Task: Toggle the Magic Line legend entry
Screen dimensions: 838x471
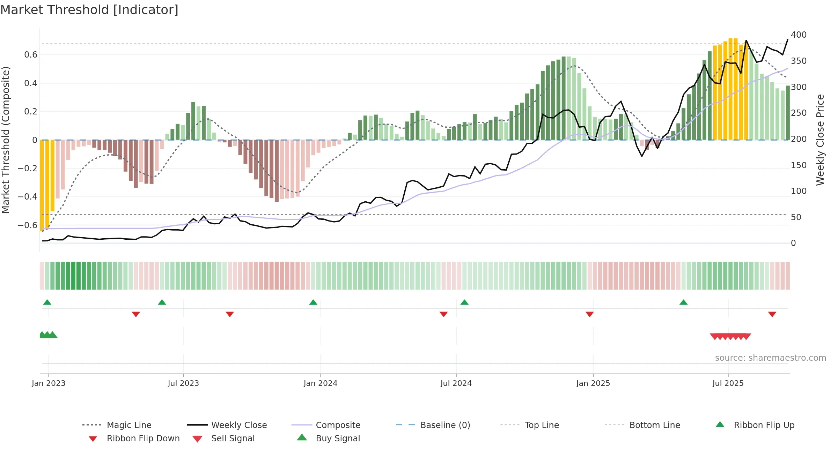Action: tap(117, 425)
